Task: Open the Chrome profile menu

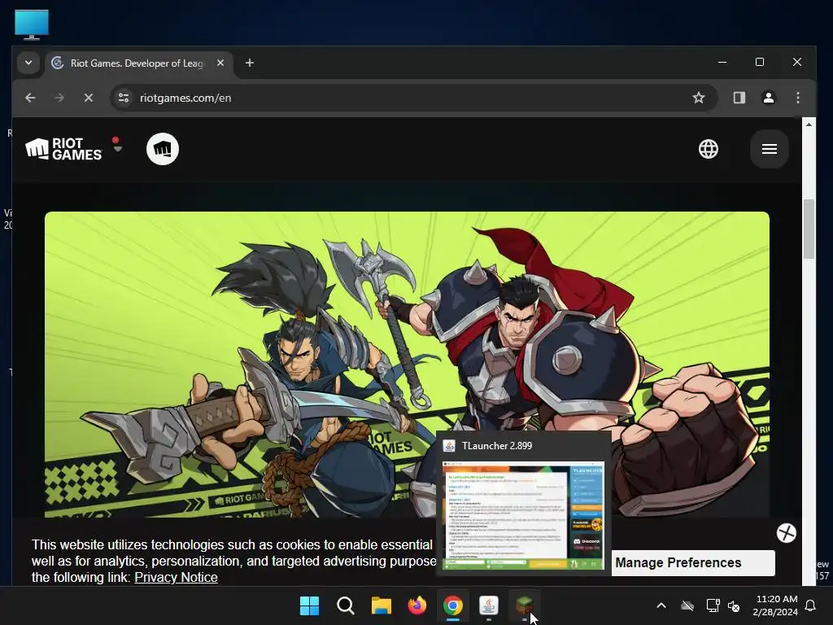Action: coord(768,98)
